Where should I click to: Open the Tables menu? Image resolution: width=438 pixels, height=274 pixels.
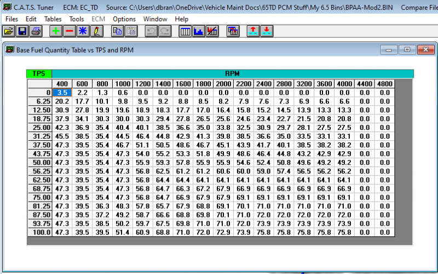(53, 19)
